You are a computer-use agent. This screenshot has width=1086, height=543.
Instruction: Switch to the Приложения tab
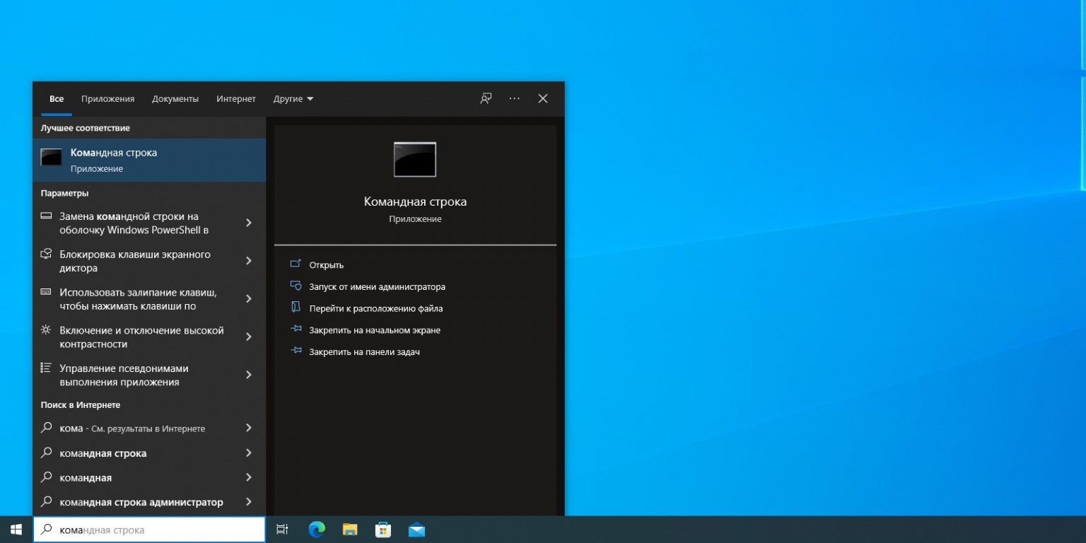pos(107,99)
